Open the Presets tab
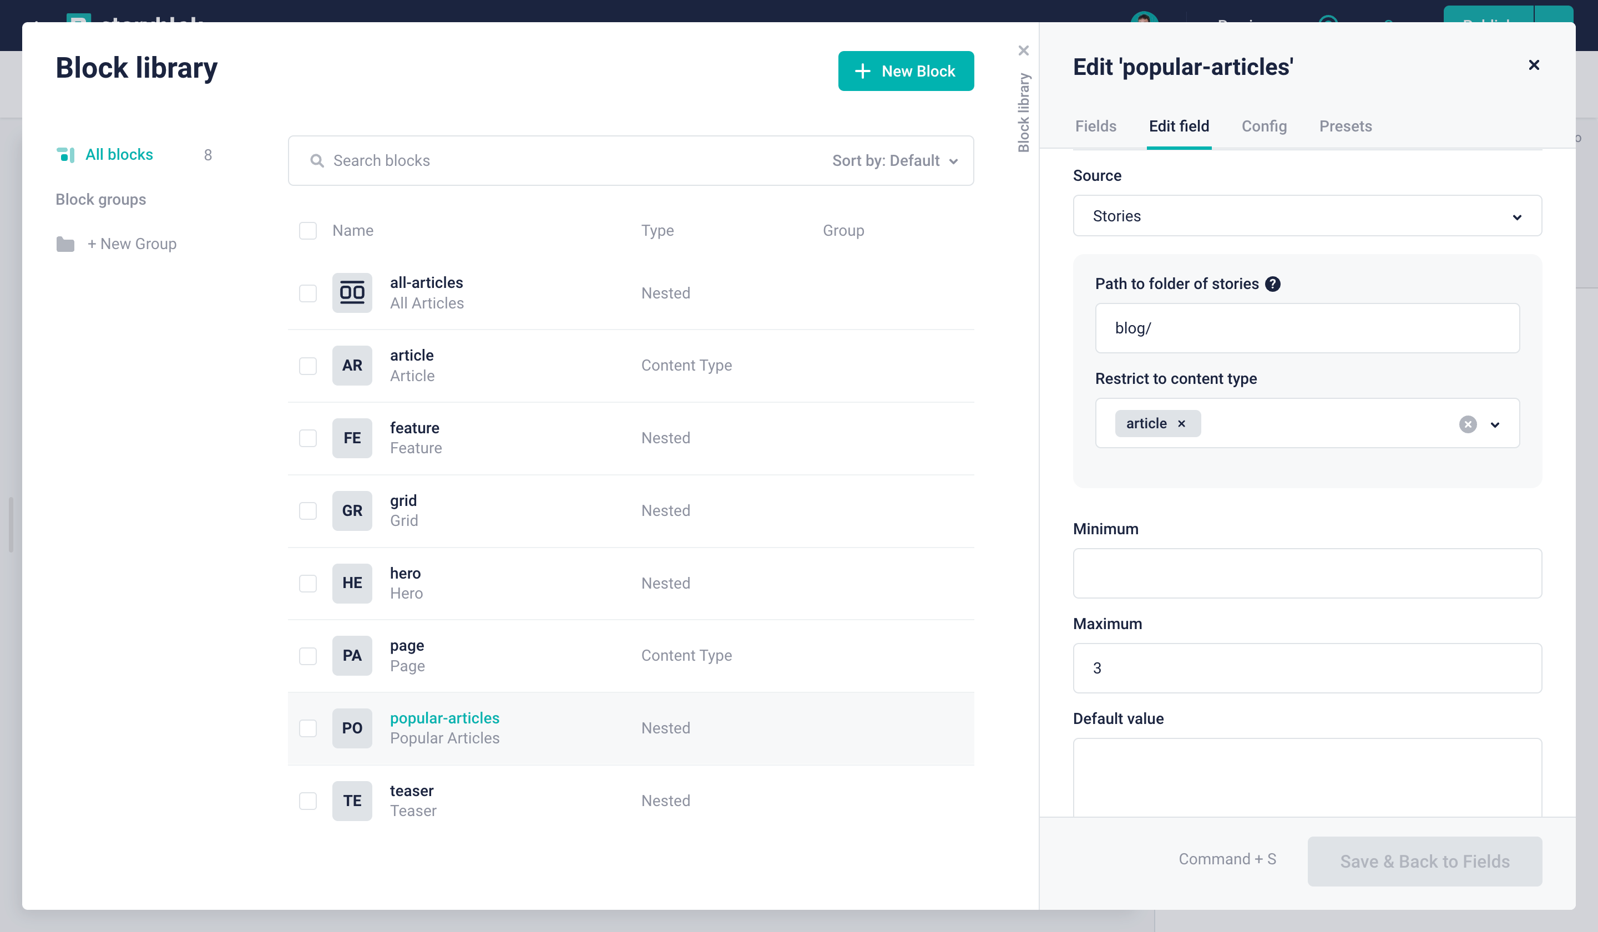The height and width of the screenshot is (932, 1598). coord(1345,126)
